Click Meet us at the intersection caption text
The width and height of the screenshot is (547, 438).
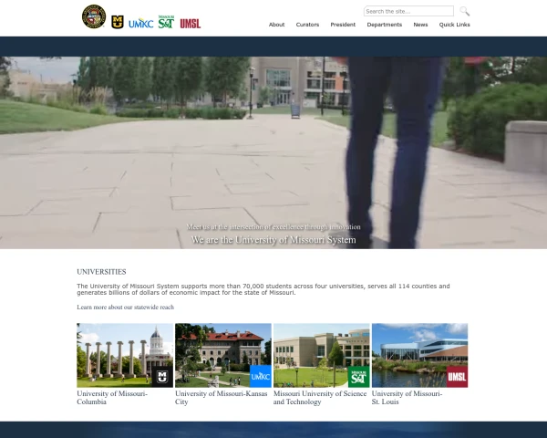pyautogui.click(x=273, y=227)
